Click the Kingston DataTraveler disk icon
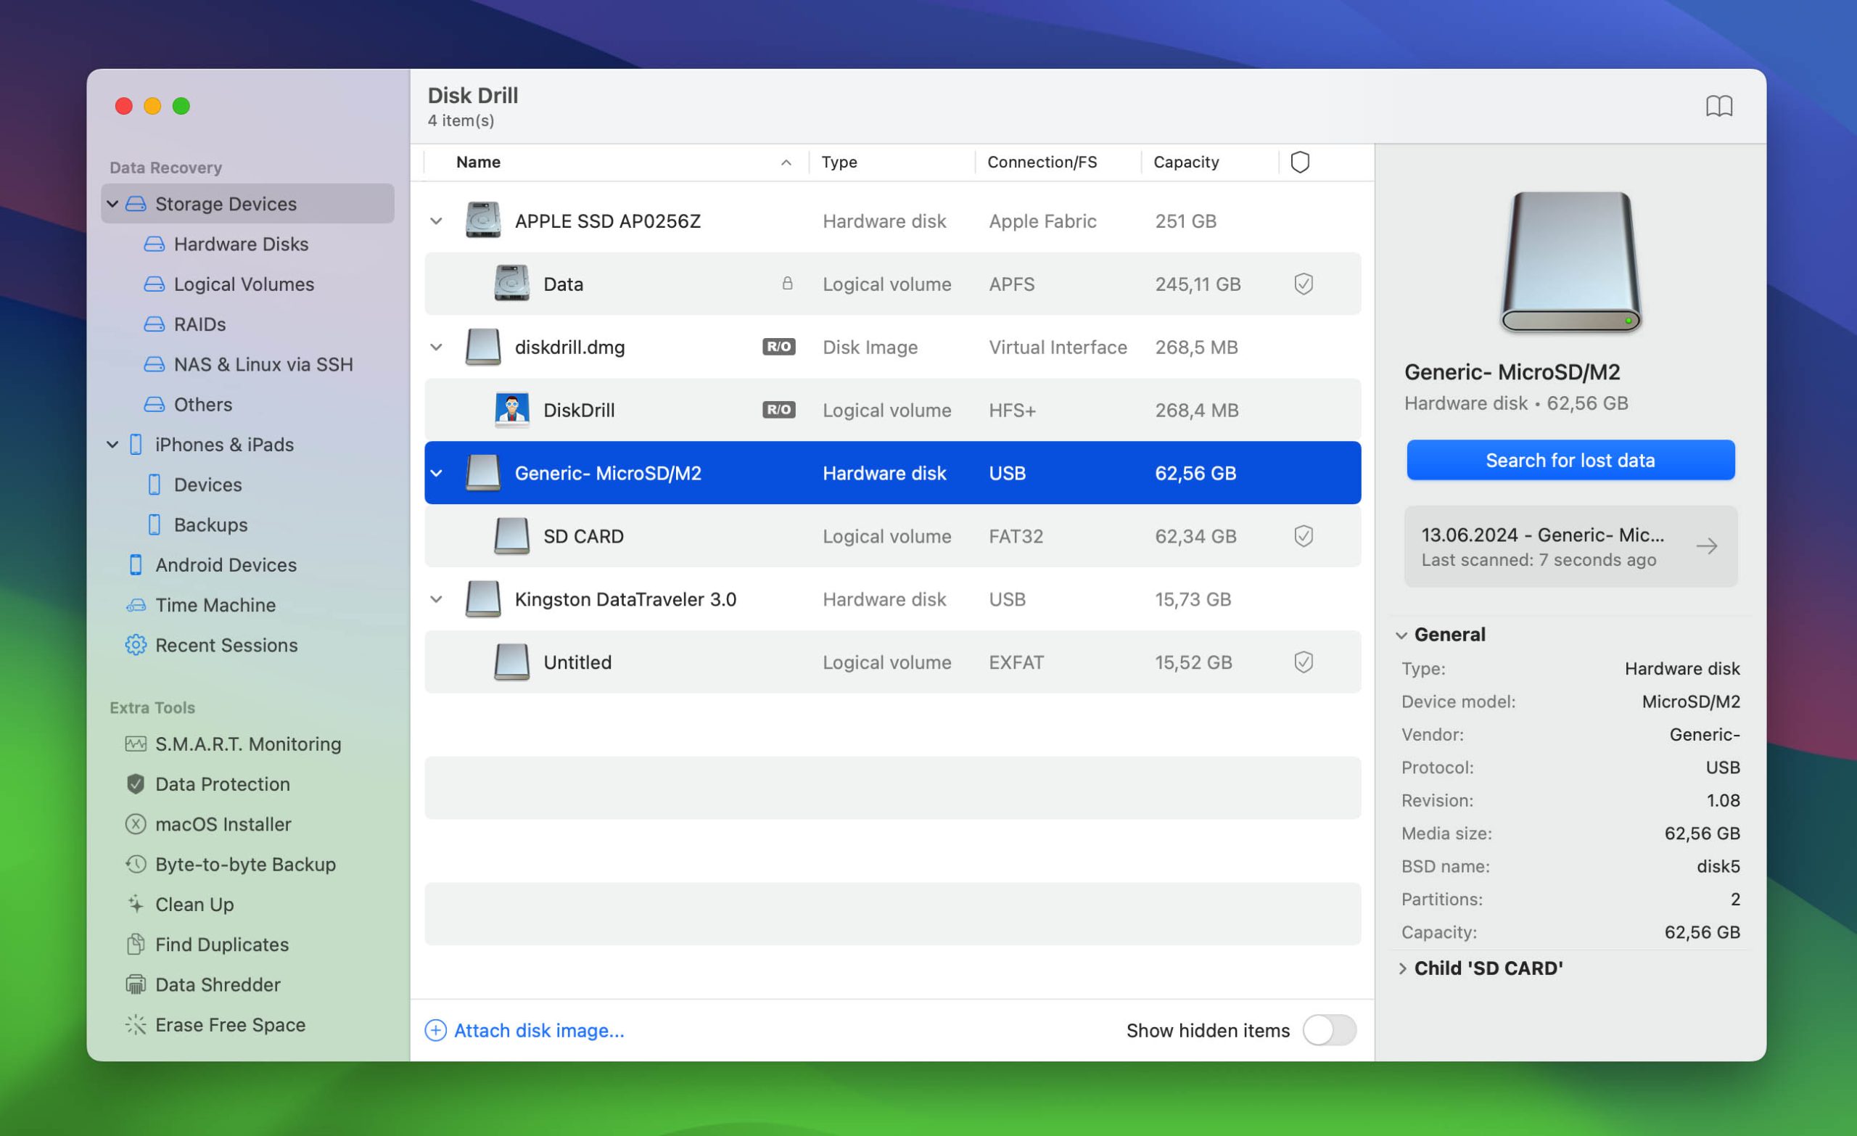 483,599
